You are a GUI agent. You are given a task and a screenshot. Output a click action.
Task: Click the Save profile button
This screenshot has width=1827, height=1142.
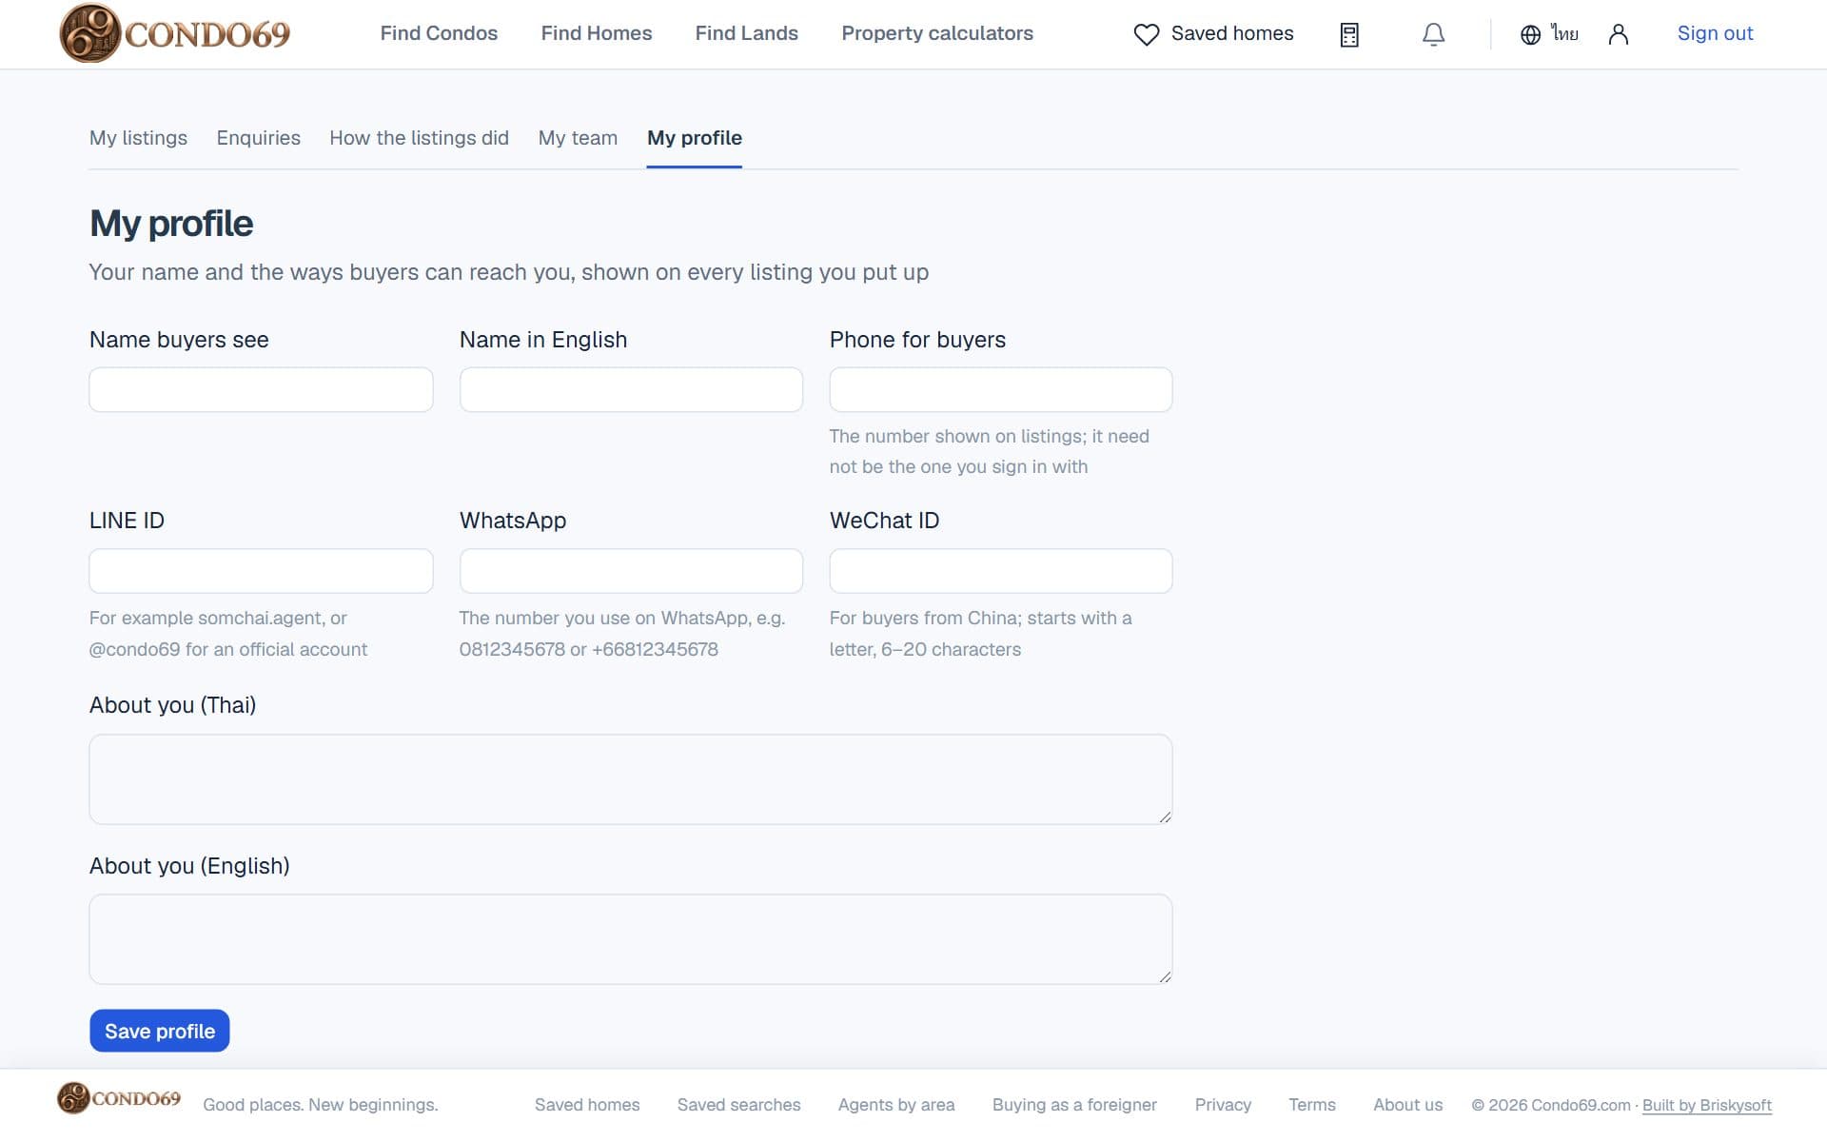(x=160, y=1031)
